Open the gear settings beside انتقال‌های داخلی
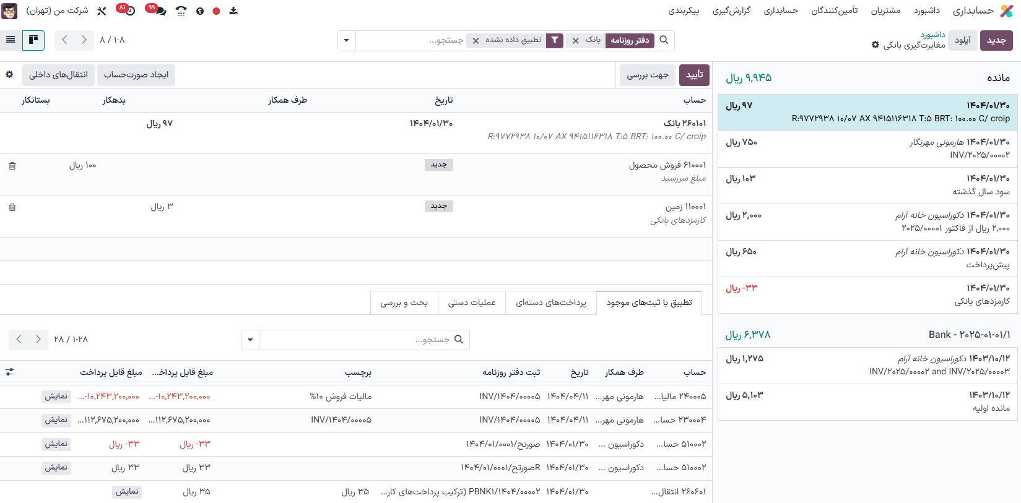Image resolution: width=1021 pixels, height=503 pixels. 9,74
